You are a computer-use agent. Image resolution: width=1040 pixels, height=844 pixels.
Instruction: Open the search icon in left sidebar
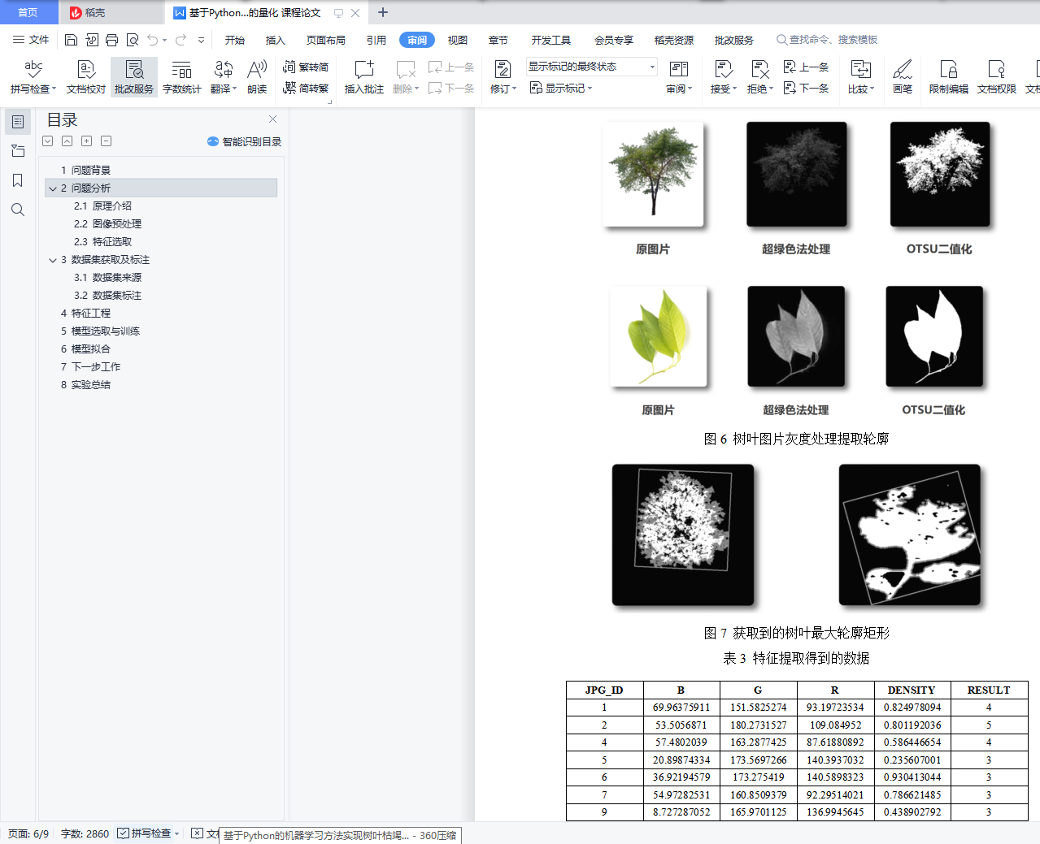pos(18,210)
